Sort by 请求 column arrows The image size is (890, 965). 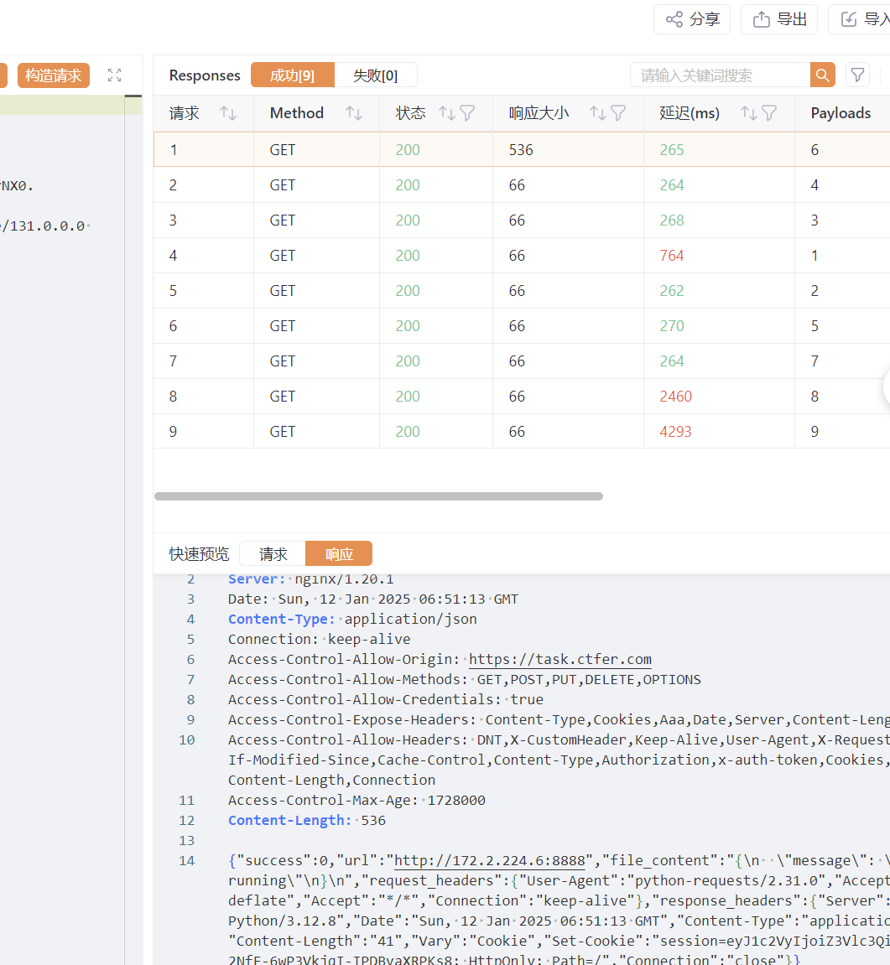coord(228,113)
